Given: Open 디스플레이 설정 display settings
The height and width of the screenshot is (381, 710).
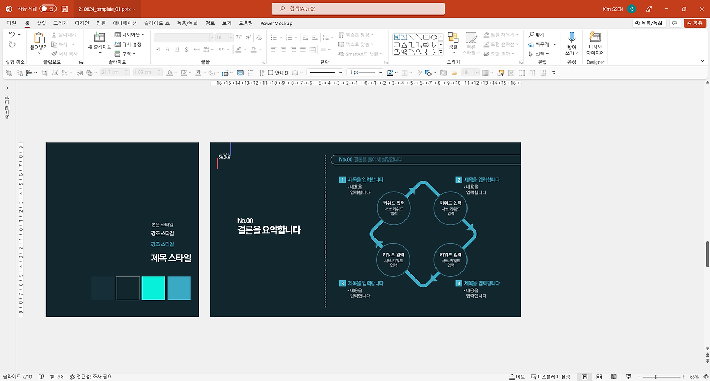Looking at the screenshot, I should (x=550, y=377).
